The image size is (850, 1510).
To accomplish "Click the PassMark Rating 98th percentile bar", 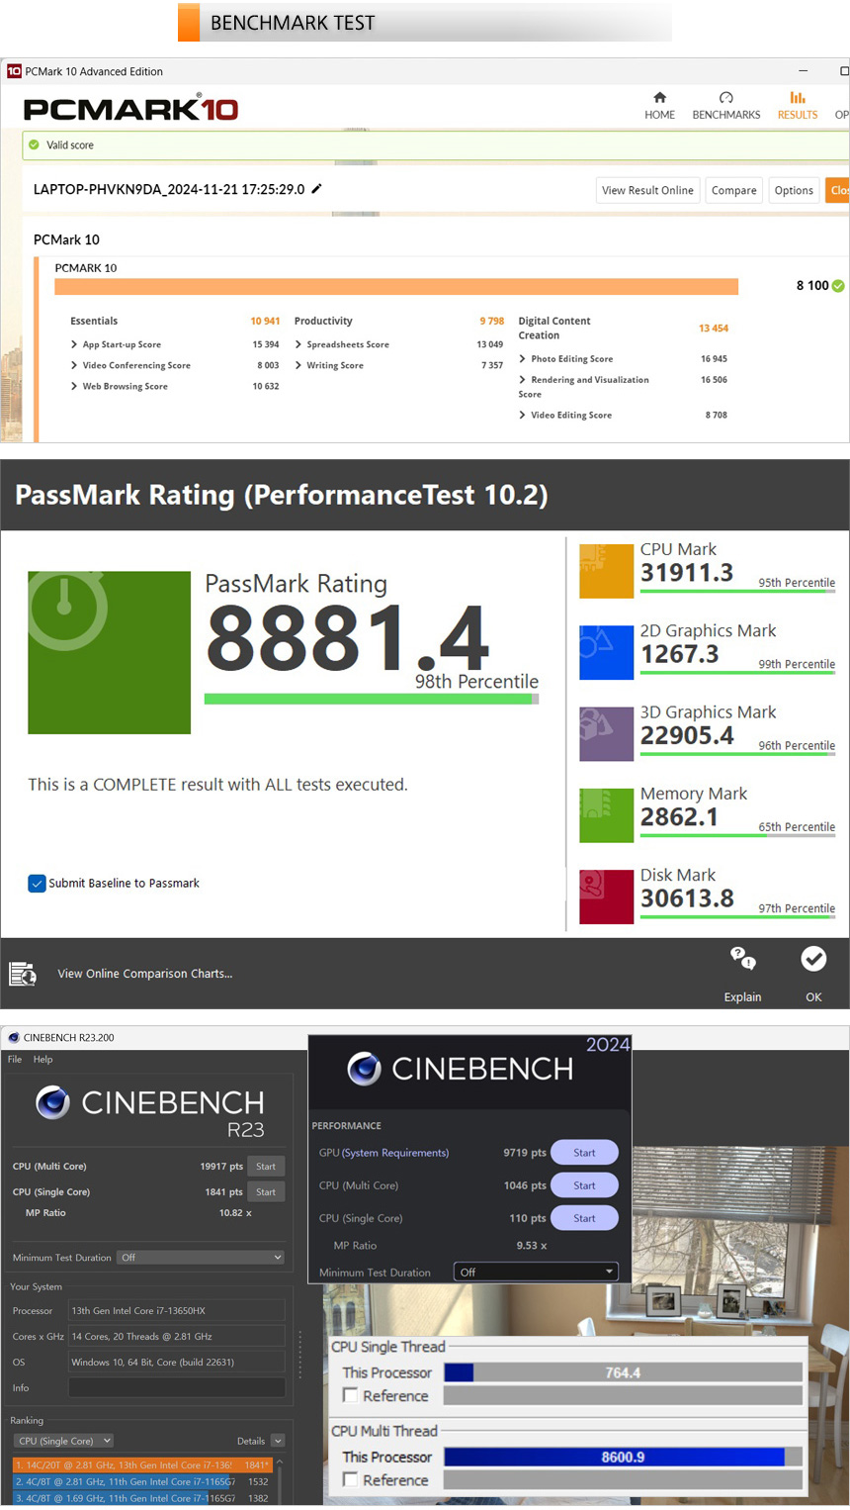I will (372, 699).
